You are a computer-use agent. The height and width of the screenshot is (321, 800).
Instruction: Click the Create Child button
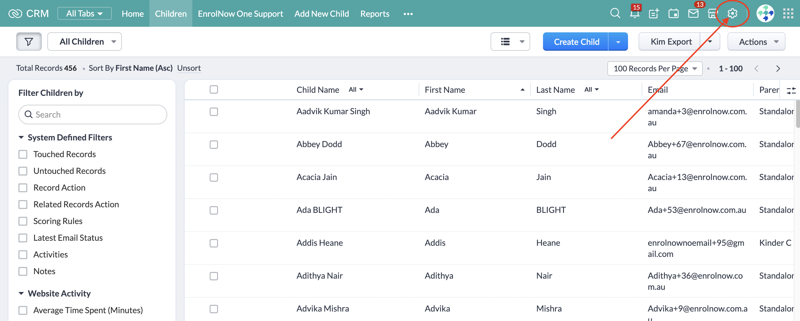point(576,42)
